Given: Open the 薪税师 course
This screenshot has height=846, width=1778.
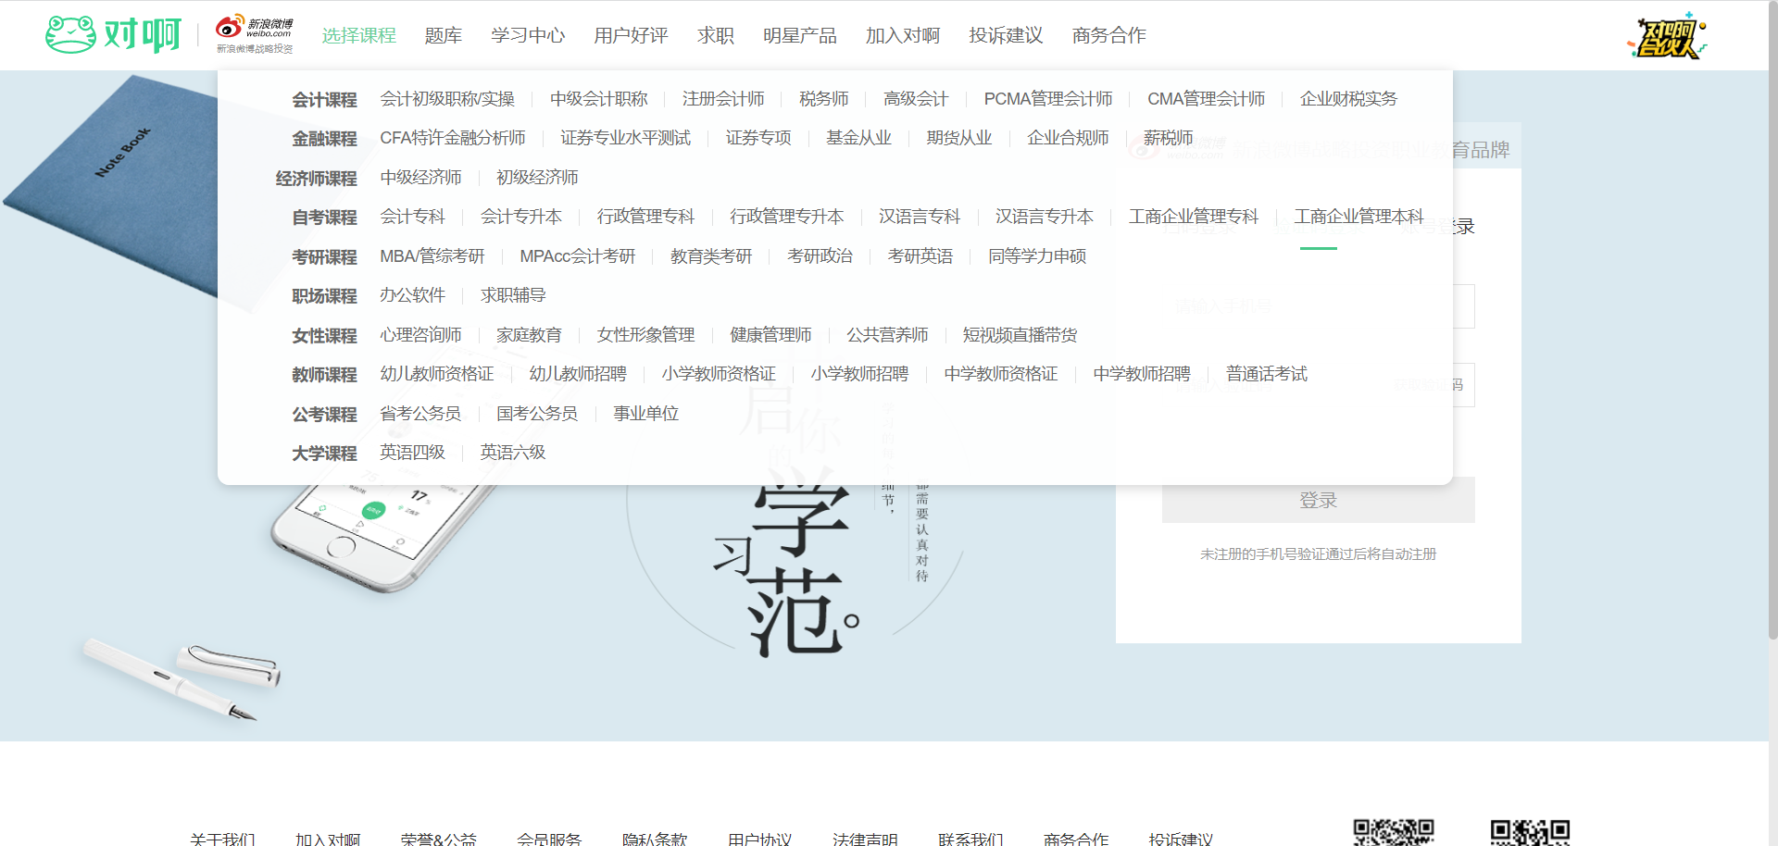Looking at the screenshot, I should 1168,138.
